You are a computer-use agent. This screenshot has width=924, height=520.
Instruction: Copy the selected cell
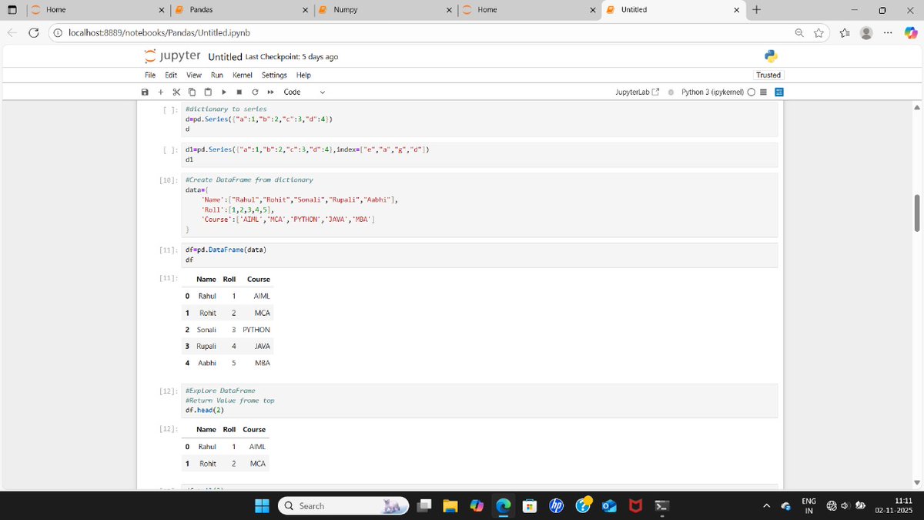pos(192,91)
